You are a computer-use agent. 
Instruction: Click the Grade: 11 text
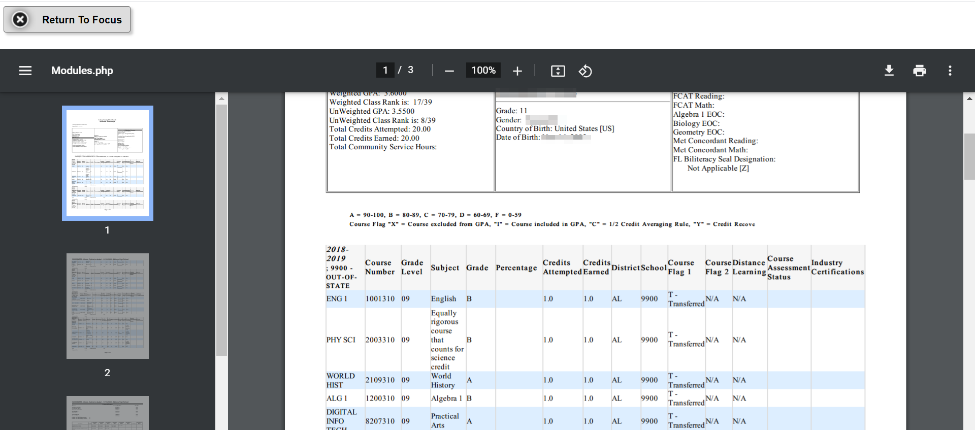(511, 111)
